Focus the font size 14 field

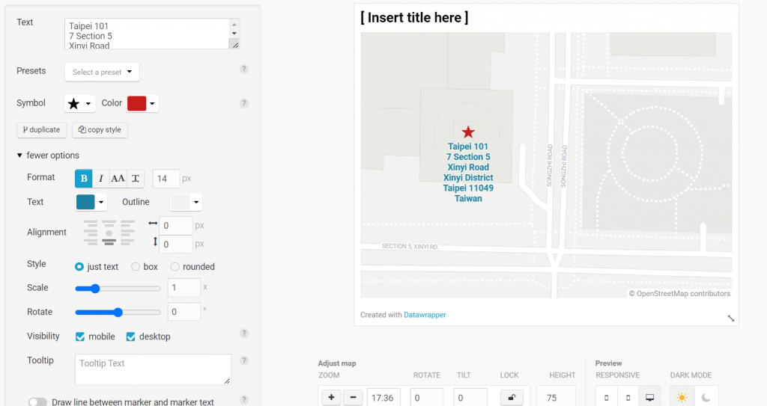[166, 179]
